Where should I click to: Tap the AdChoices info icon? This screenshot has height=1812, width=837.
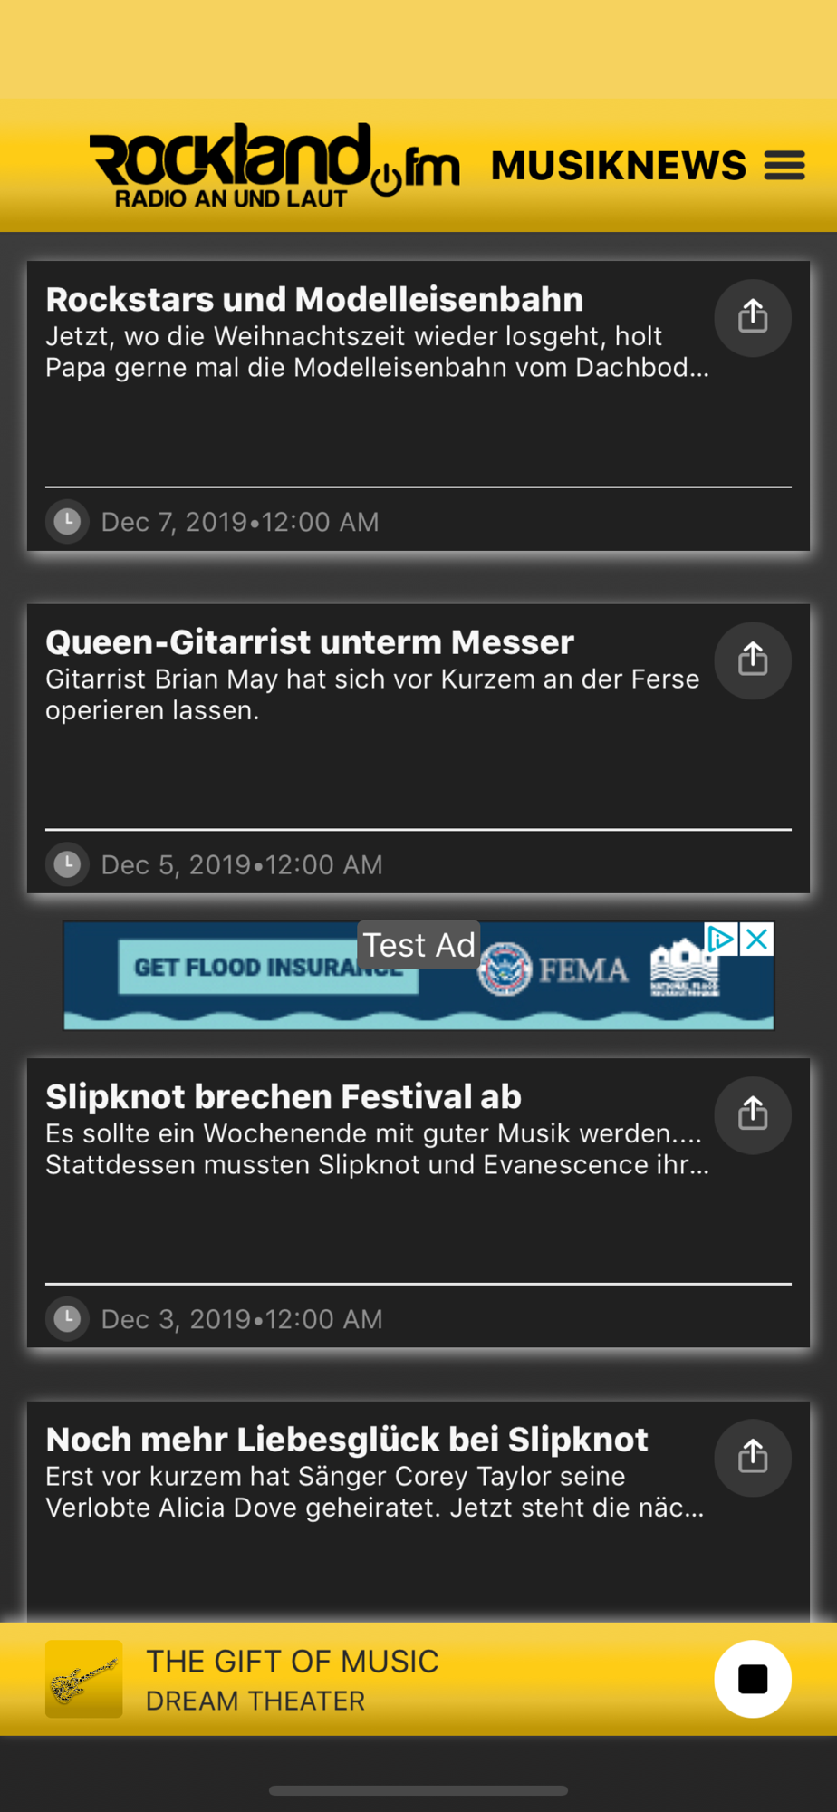[x=721, y=940]
